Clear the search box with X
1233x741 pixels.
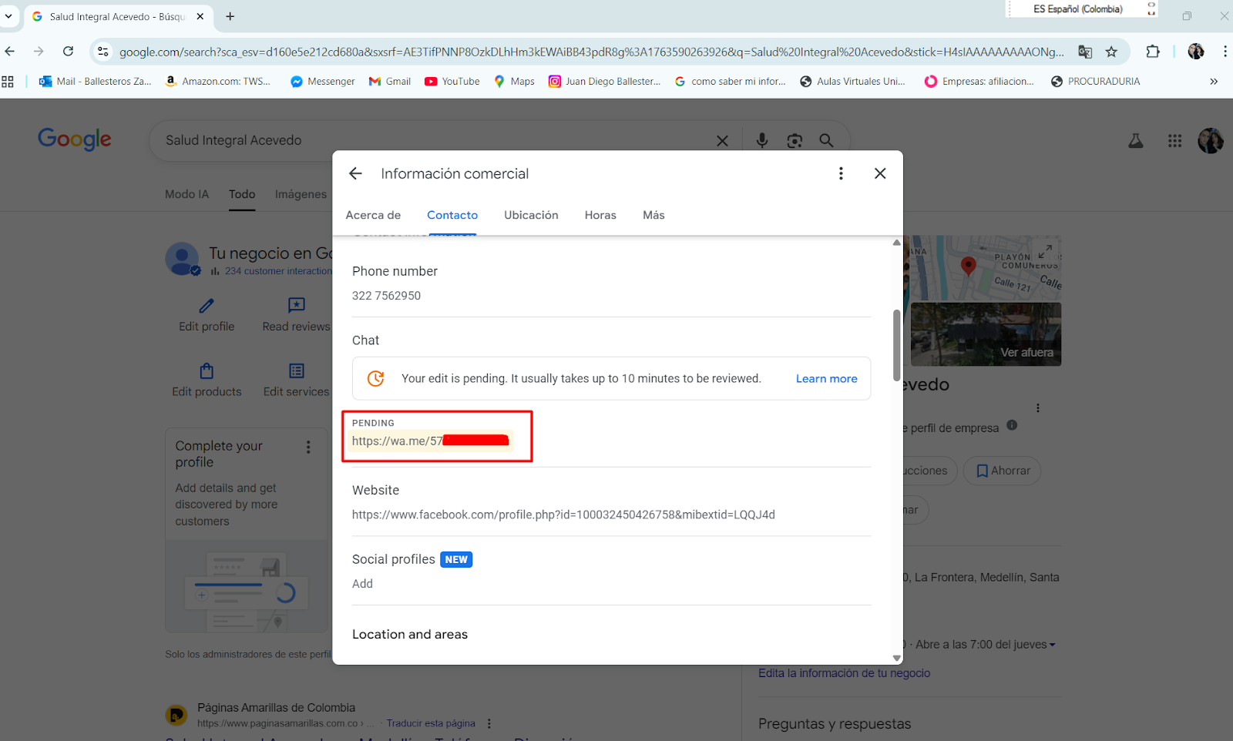[722, 141]
